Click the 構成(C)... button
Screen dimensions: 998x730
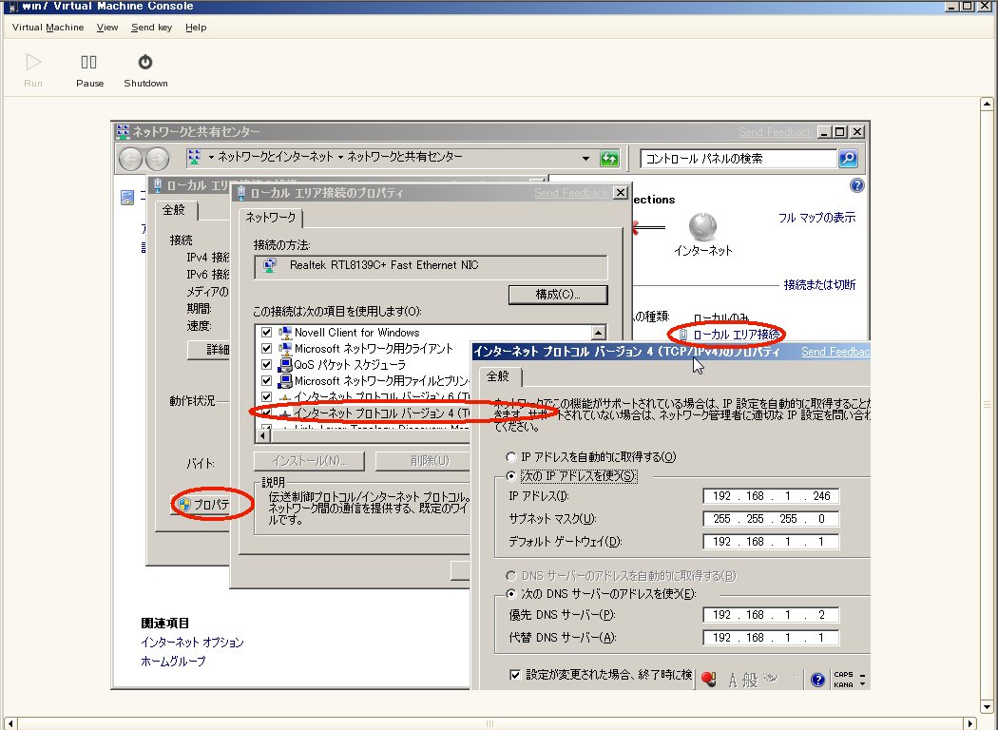click(x=558, y=295)
